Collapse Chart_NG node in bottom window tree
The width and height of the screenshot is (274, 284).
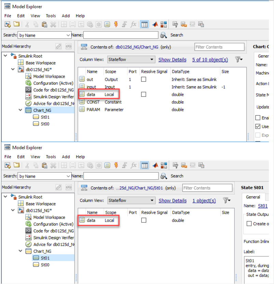tap(20, 251)
